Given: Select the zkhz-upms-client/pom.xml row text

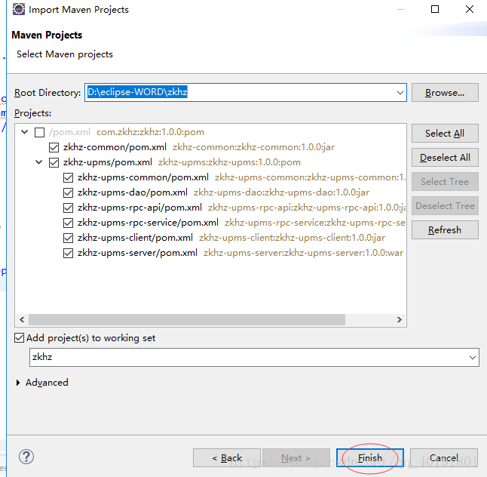Looking at the screenshot, I should tap(135, 238).
